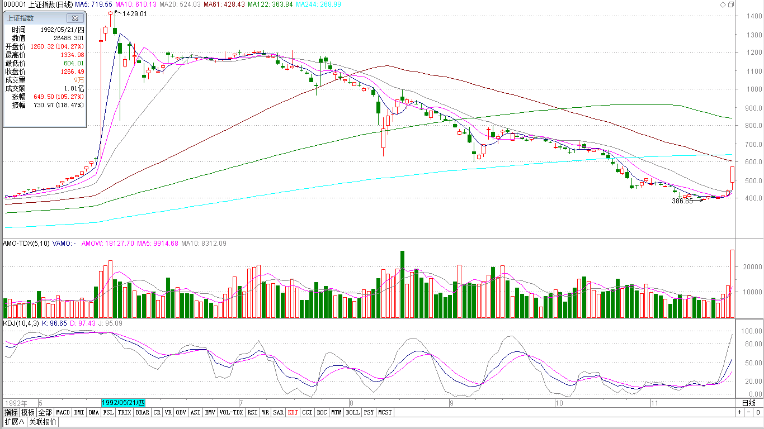Click the 1429.01 high price annotation
The height and width of the screenshot is (429, 764).
click(135, 14)
